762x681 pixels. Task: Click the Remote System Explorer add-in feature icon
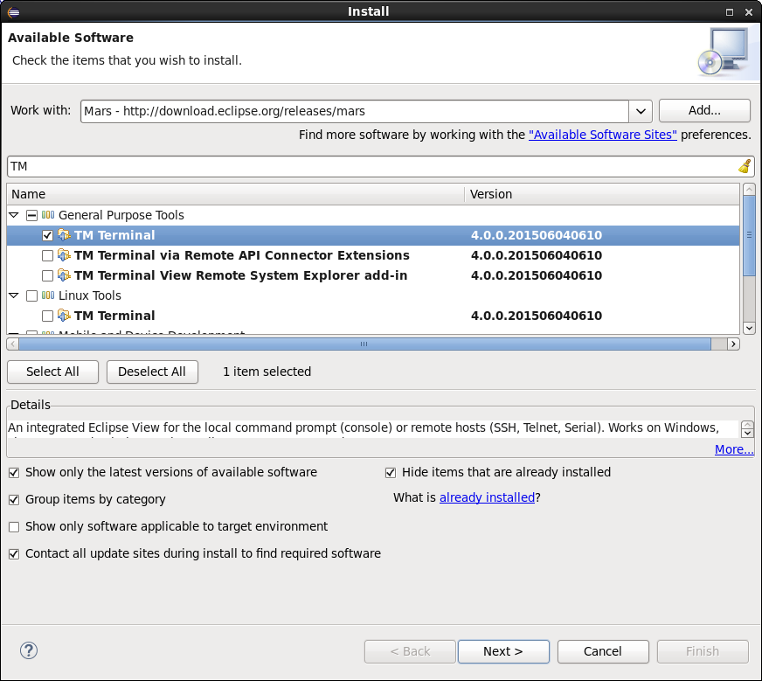point(64,275)
